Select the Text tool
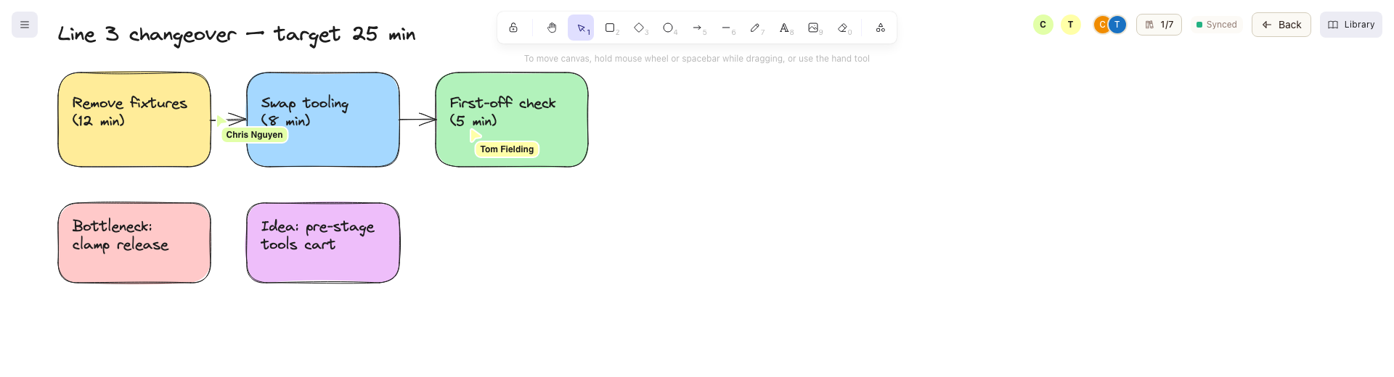 784,28
